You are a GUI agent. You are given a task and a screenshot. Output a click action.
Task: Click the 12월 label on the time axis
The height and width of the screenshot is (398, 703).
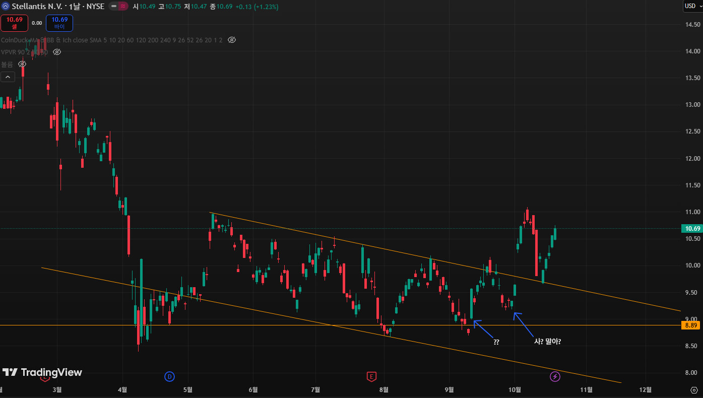click(x=646, y=389)
